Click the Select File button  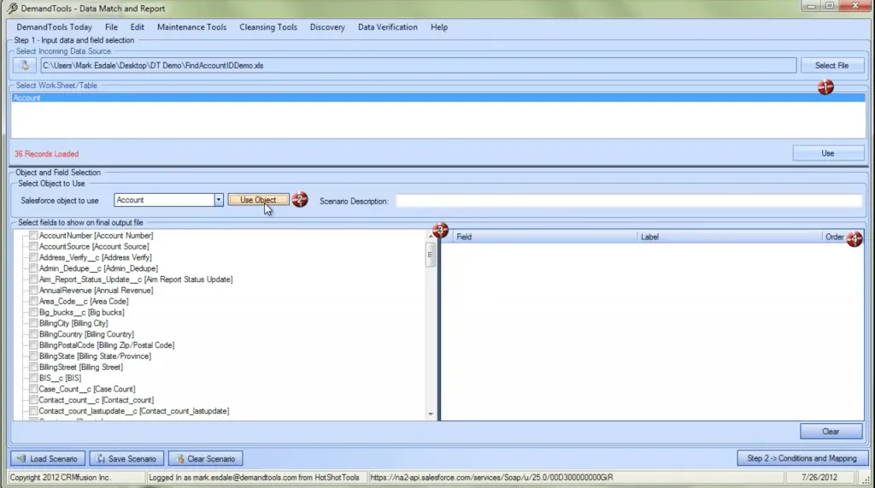click(831, 65)
